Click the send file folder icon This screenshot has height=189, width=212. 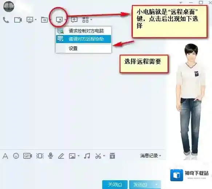click(44, 20)
